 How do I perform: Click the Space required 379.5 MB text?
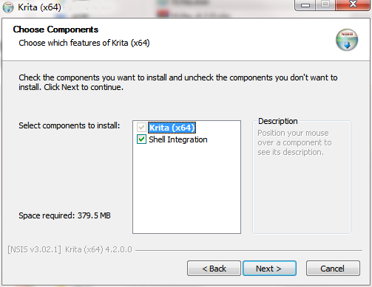[x=64, y=215]
